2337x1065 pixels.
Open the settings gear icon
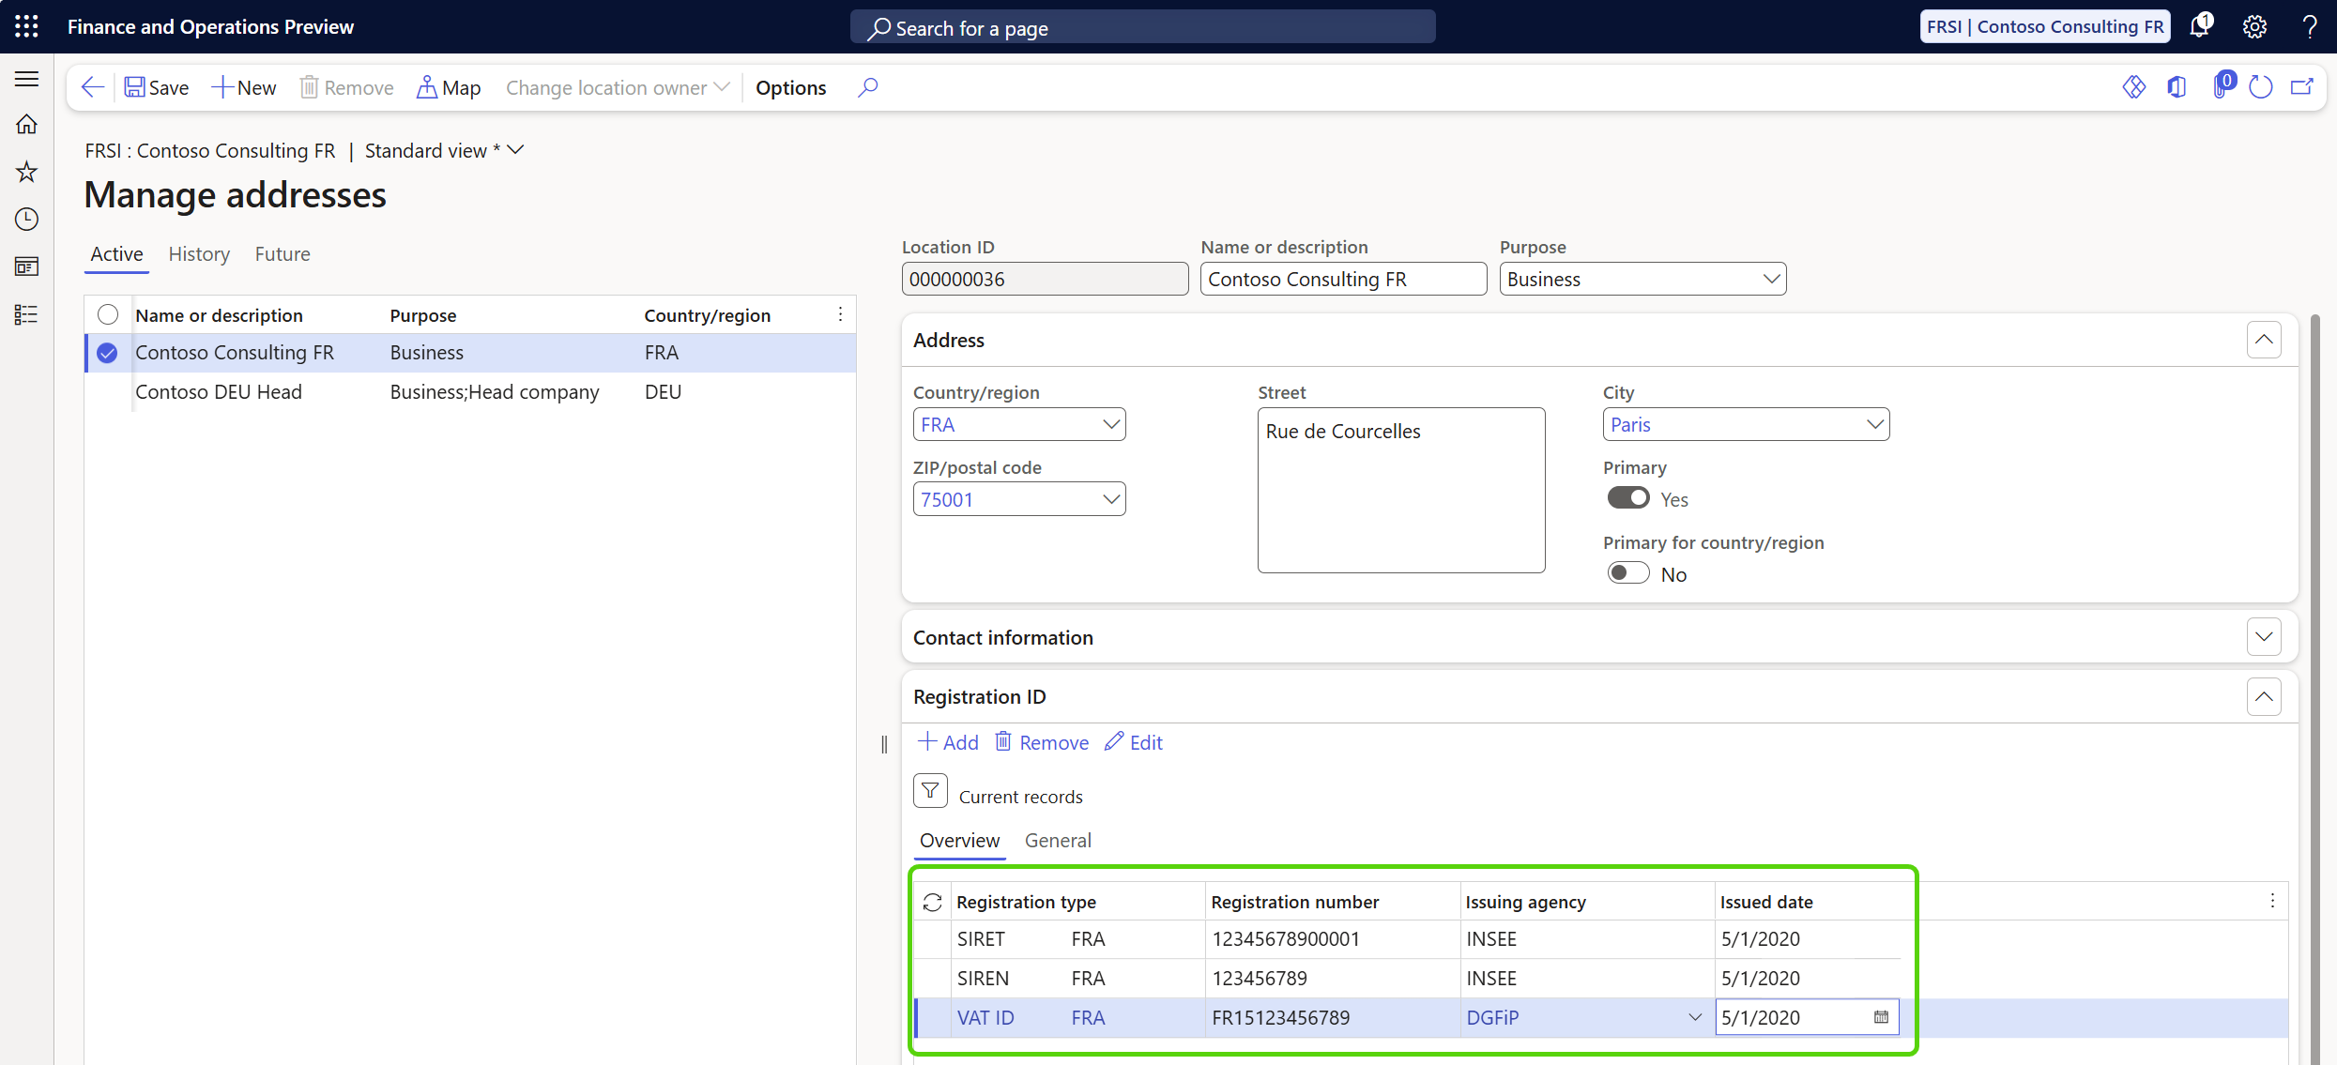coord(2255,26)
